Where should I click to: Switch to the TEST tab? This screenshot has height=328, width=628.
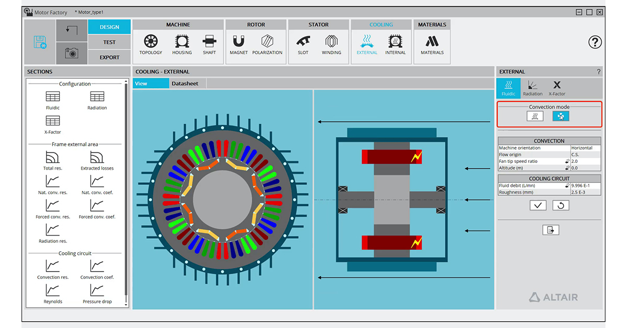pyautogui.click(x=109, y=42)
